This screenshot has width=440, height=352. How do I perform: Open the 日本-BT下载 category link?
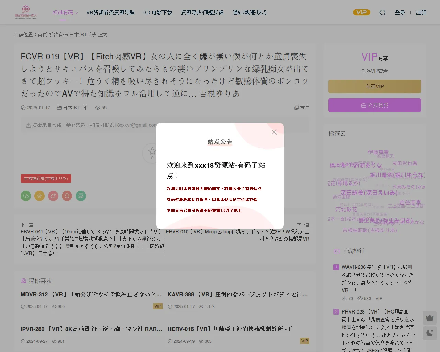pos(76,108)
